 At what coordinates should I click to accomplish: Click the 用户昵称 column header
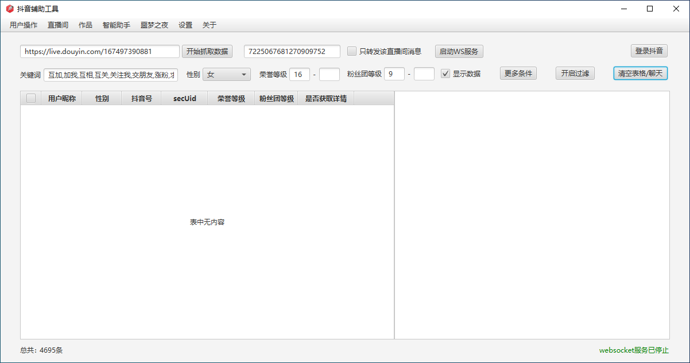coord(61,98)
